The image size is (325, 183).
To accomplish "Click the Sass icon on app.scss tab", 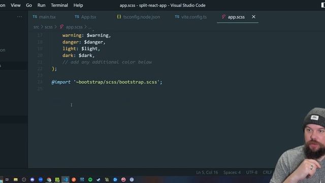I will point(223,17).
